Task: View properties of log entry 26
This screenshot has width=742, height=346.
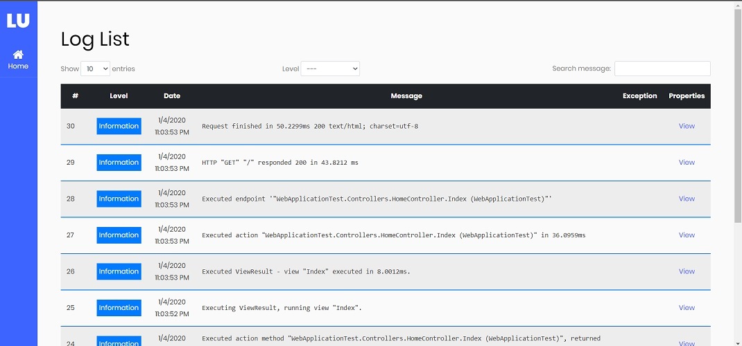Action: point(687,271)
